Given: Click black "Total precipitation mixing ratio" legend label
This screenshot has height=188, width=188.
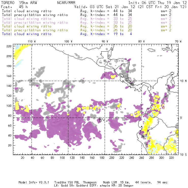Looking at the screenshot, I should click(35, 15).
